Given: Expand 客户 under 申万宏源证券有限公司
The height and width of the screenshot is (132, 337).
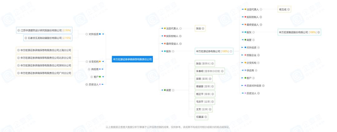Looking at the screenshot, I should pos(253,78).
